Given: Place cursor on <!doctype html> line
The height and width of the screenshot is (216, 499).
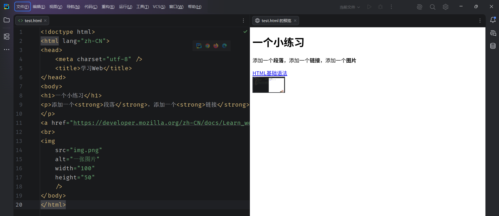Looking at the screenshot, I should (68, 32).
